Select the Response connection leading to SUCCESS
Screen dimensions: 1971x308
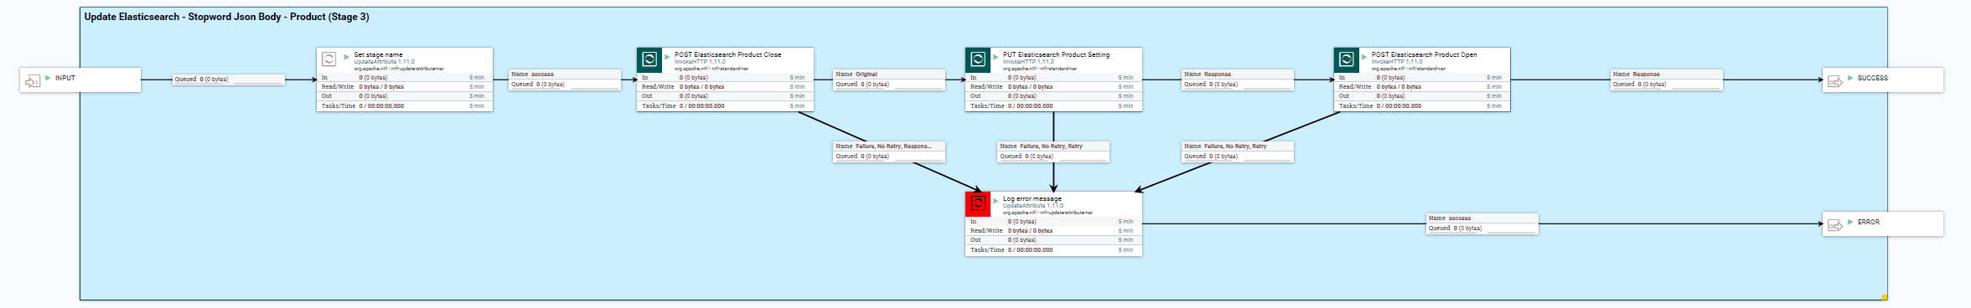[1667, 80]
